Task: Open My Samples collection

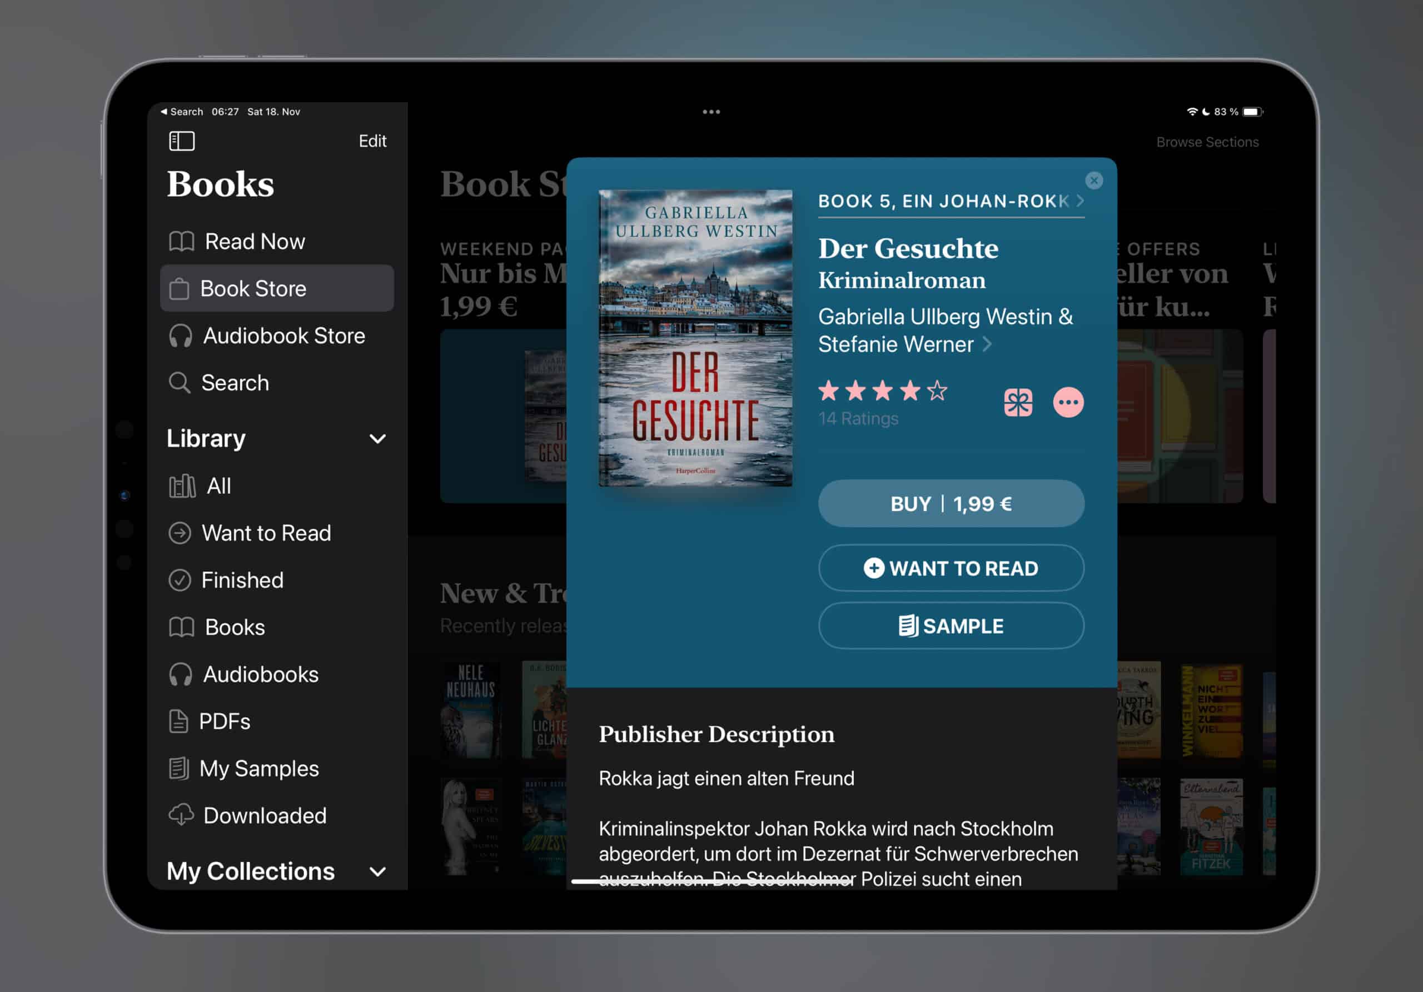Action: [x=277, y=769]
